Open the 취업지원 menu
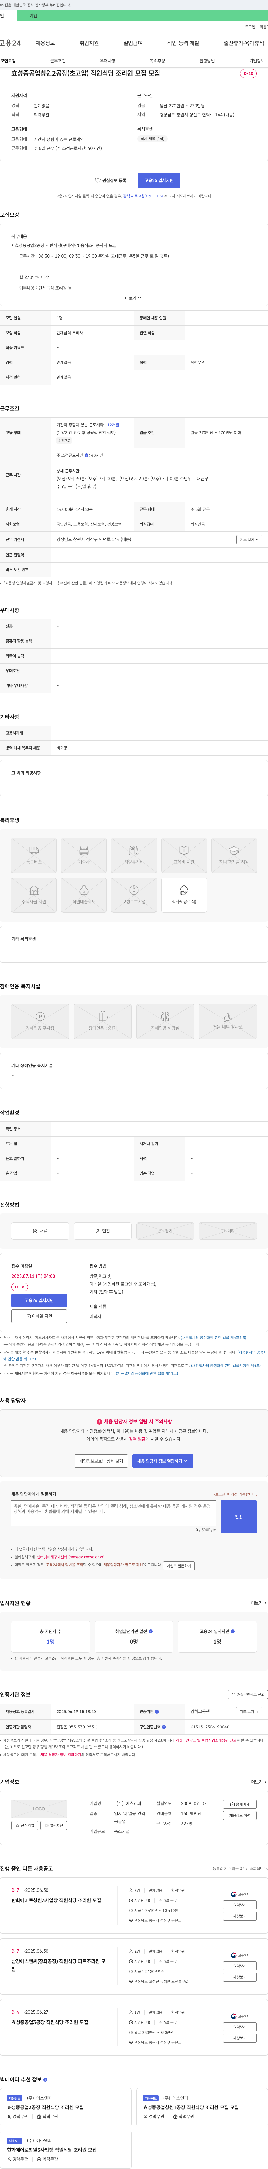This screenshot has width=268, height=2169. [89, 43]
